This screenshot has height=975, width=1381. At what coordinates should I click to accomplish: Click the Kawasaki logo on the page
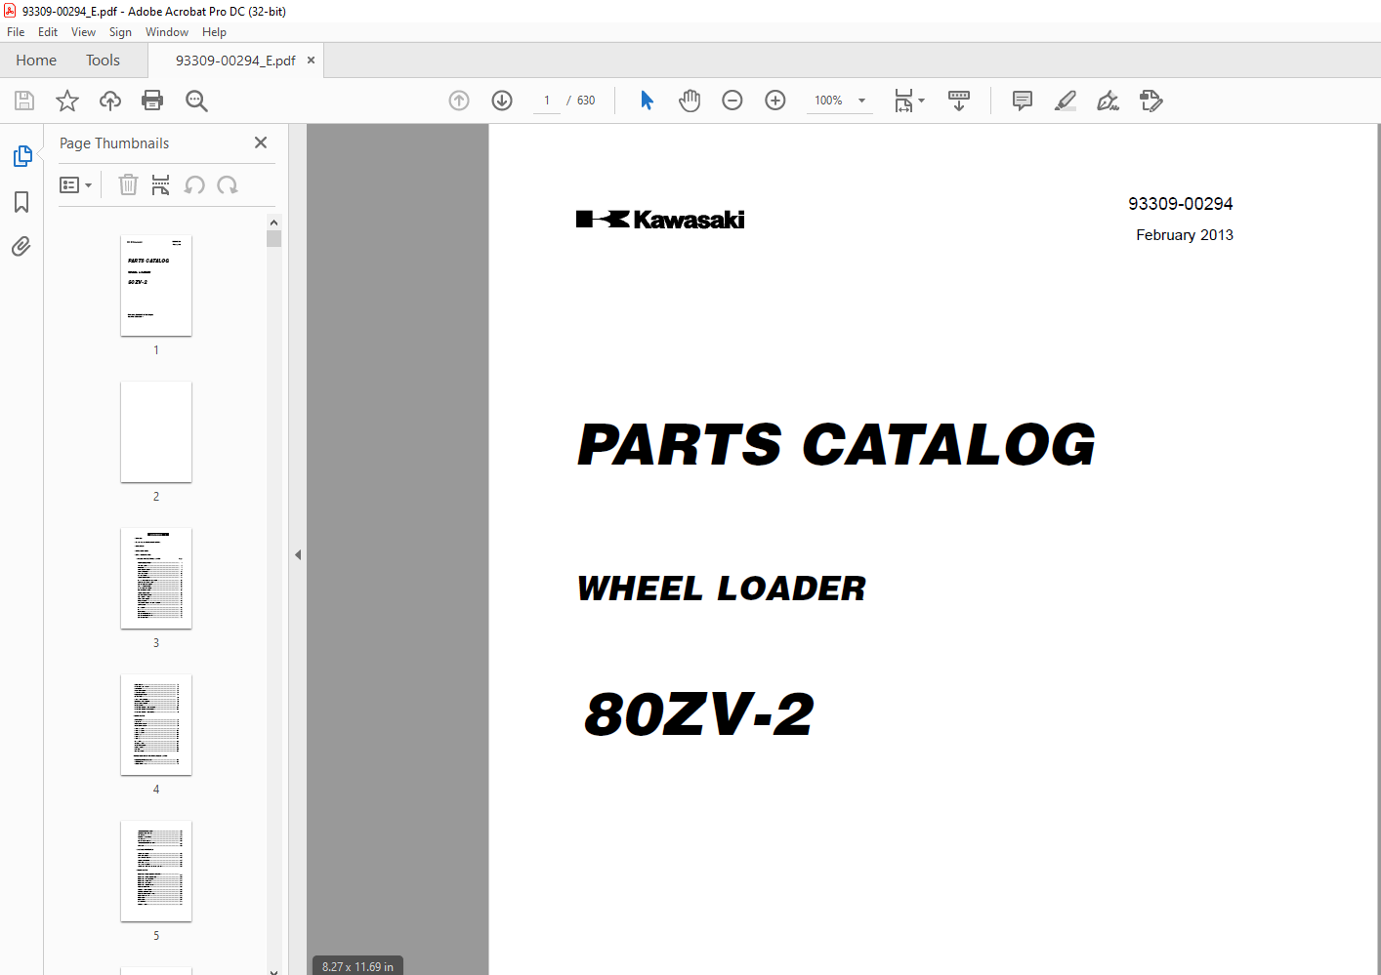pos(660,220)
